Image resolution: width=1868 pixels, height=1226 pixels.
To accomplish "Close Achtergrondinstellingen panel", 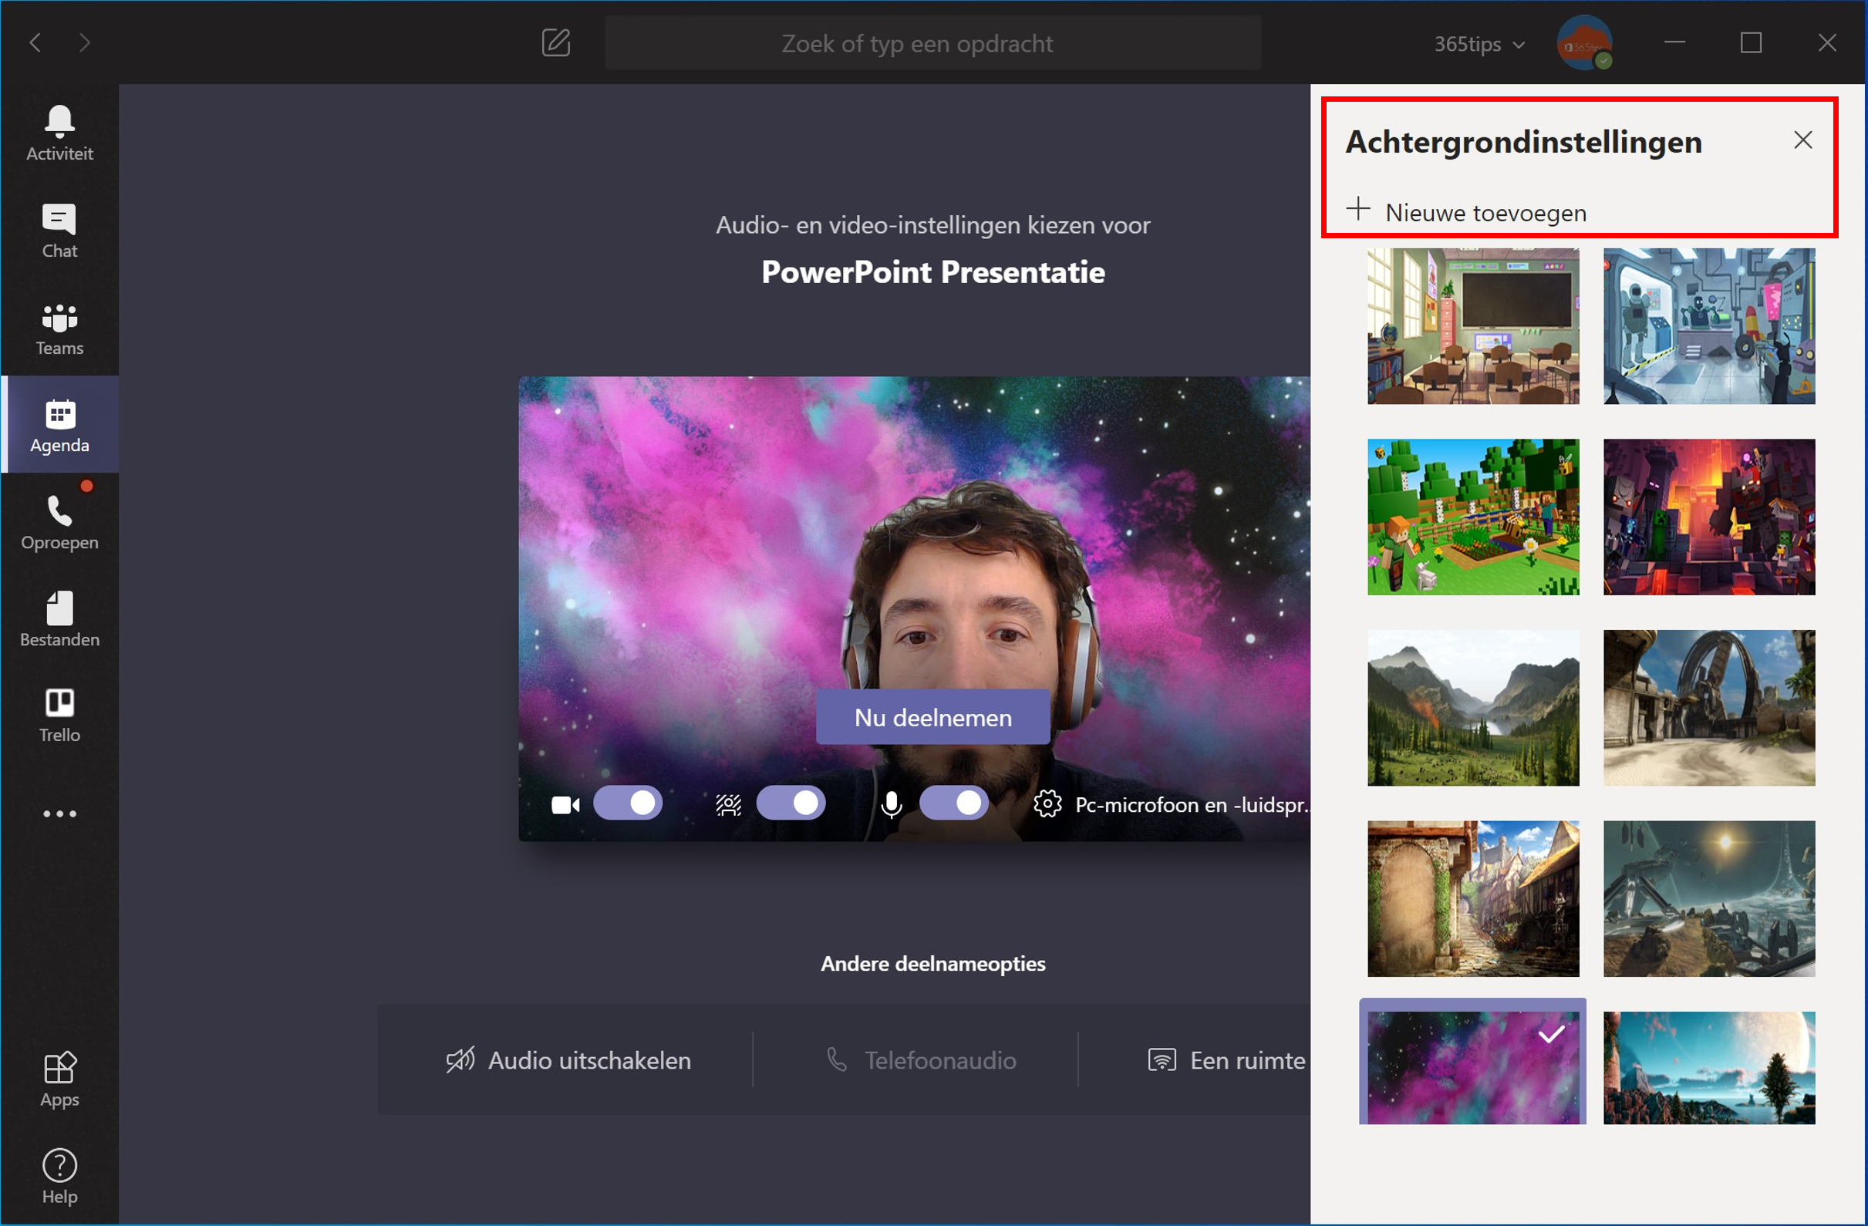I will pos(1802,140).
